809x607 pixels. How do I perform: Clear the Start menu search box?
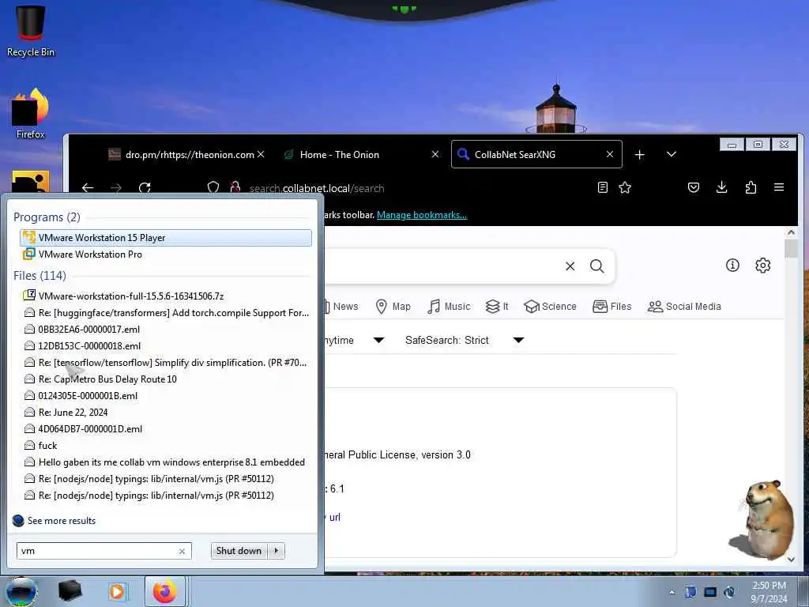182,551
